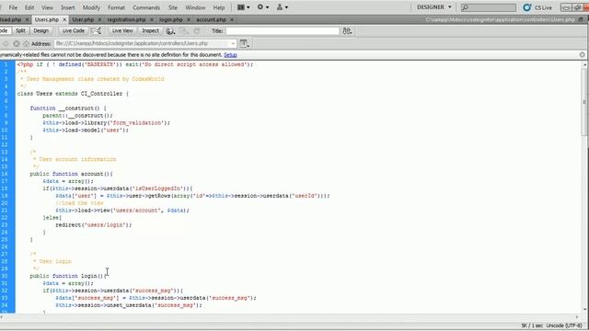
Task: Close the login.php tab
Action: pyautogui.click(x=188, y=19)
